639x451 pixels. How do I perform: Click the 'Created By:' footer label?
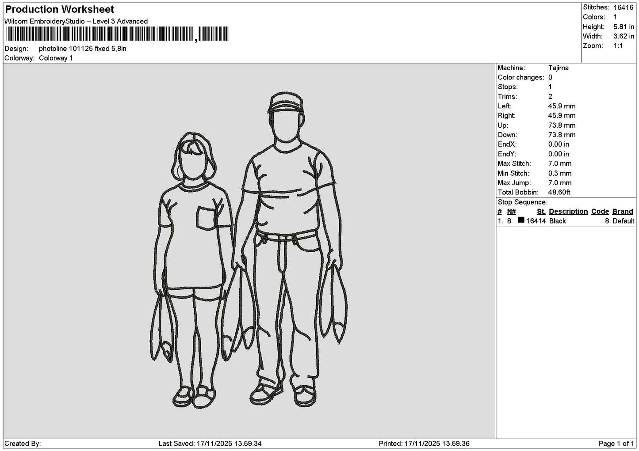tap(23, 444)
